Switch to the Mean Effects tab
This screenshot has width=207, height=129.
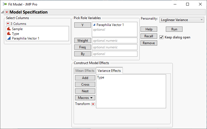pyautogui.click(x=85, y=71)
